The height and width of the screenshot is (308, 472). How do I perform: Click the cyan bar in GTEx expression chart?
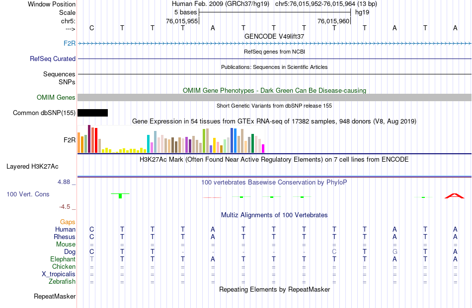point(149,144)
